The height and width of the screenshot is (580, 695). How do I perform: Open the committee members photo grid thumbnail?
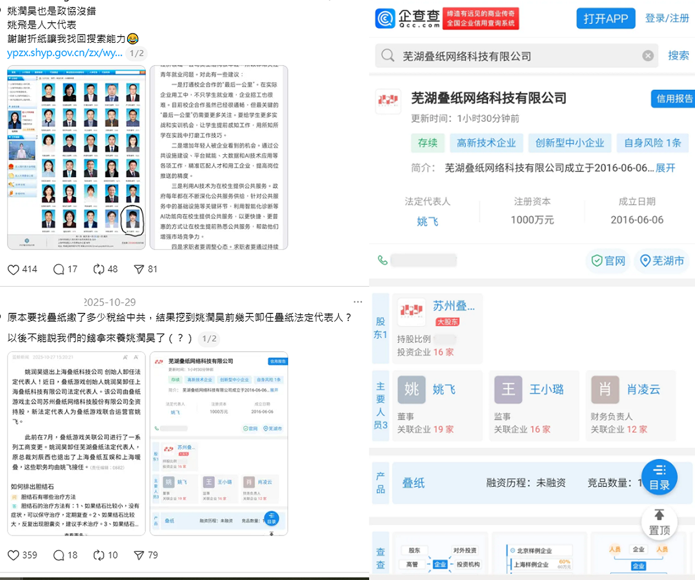pyautogui.click(x=76, y=158)
